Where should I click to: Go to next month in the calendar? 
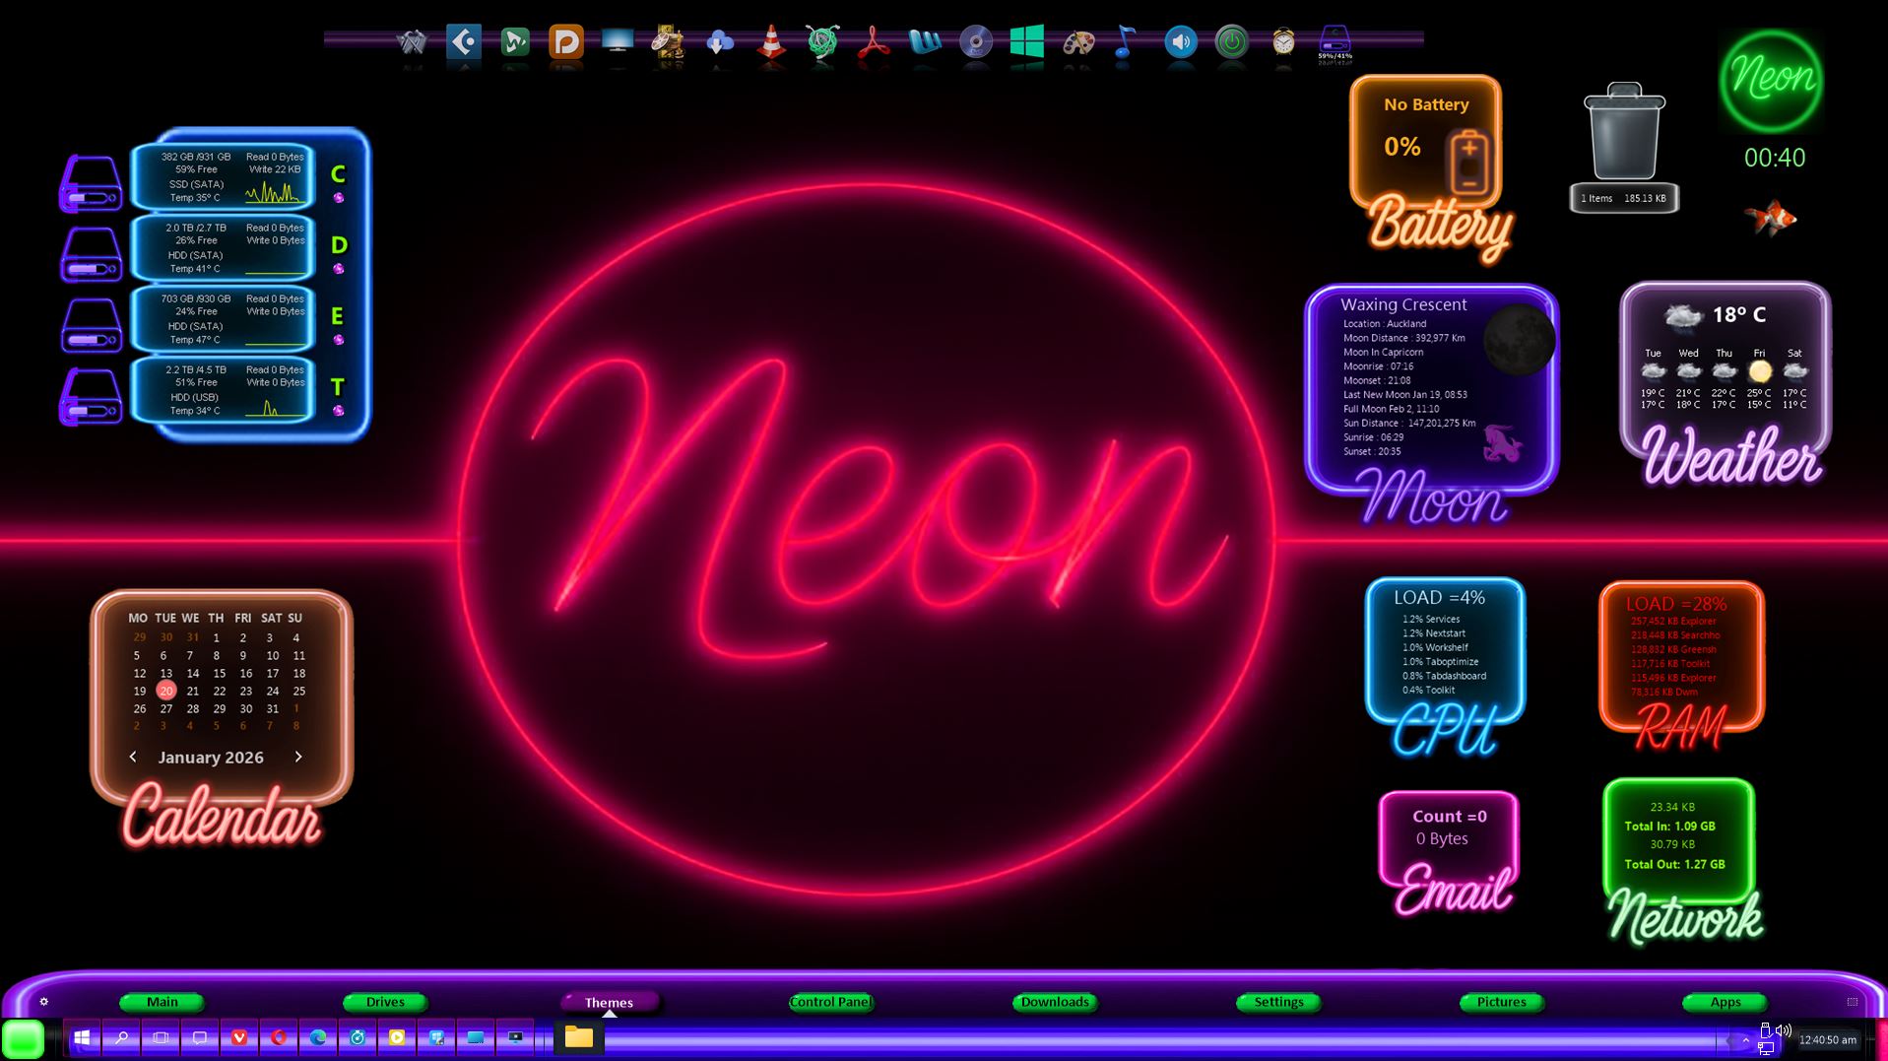pos(298,757)
